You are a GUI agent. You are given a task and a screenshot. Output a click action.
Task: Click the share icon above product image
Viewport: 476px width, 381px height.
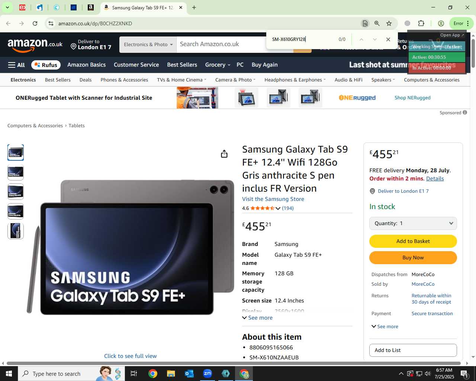pos(224,154)
